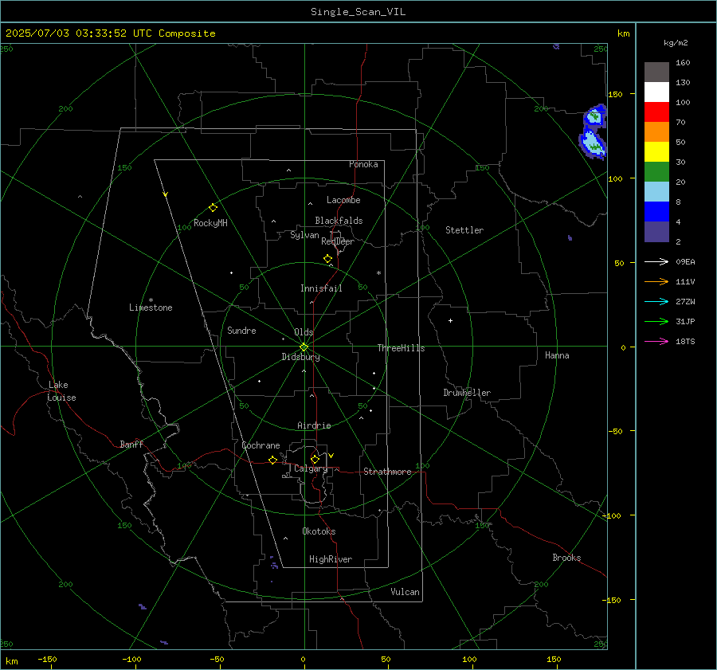The image size is (717, 670).
Task: Click the Cochrane label
Action: pos(261,445)
